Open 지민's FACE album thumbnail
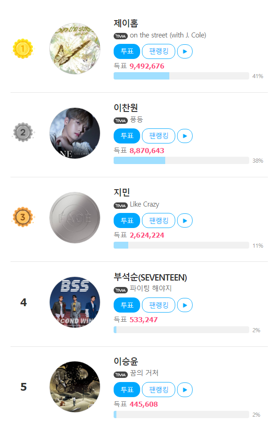 [75, 218]
